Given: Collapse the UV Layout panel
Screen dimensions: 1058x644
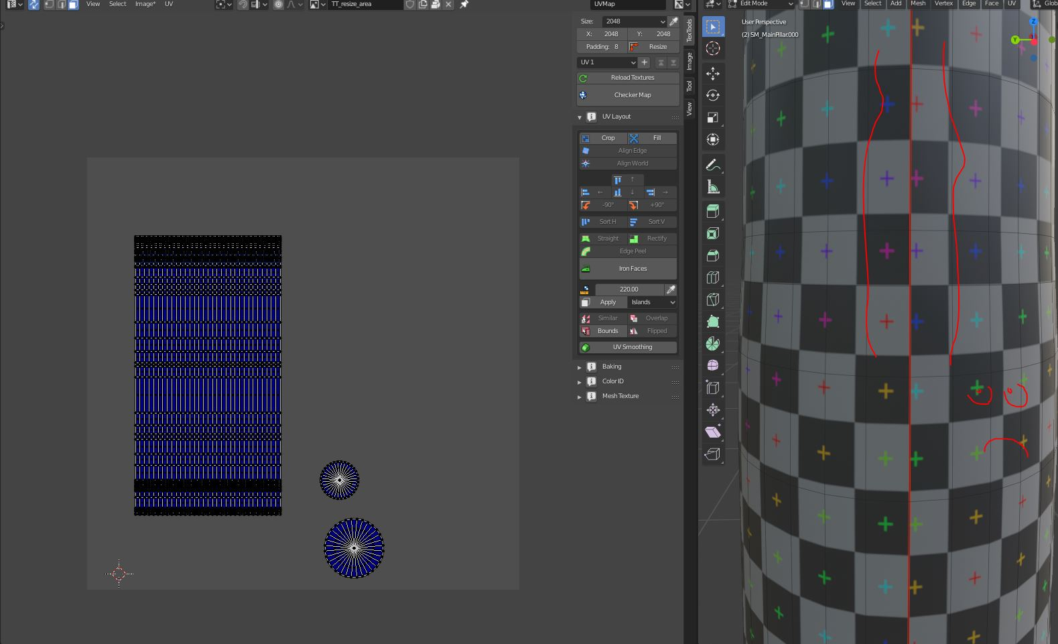Looking at the screenshot, I should coord(580,117).
